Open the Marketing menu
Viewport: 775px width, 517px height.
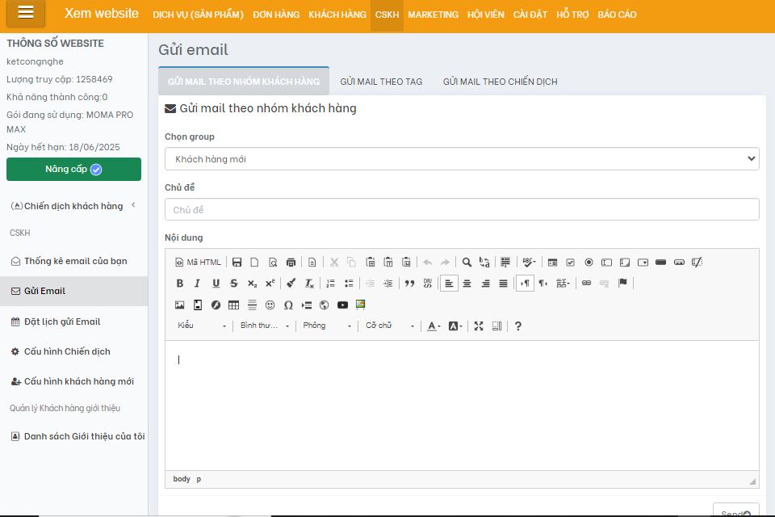click(433, 15)
